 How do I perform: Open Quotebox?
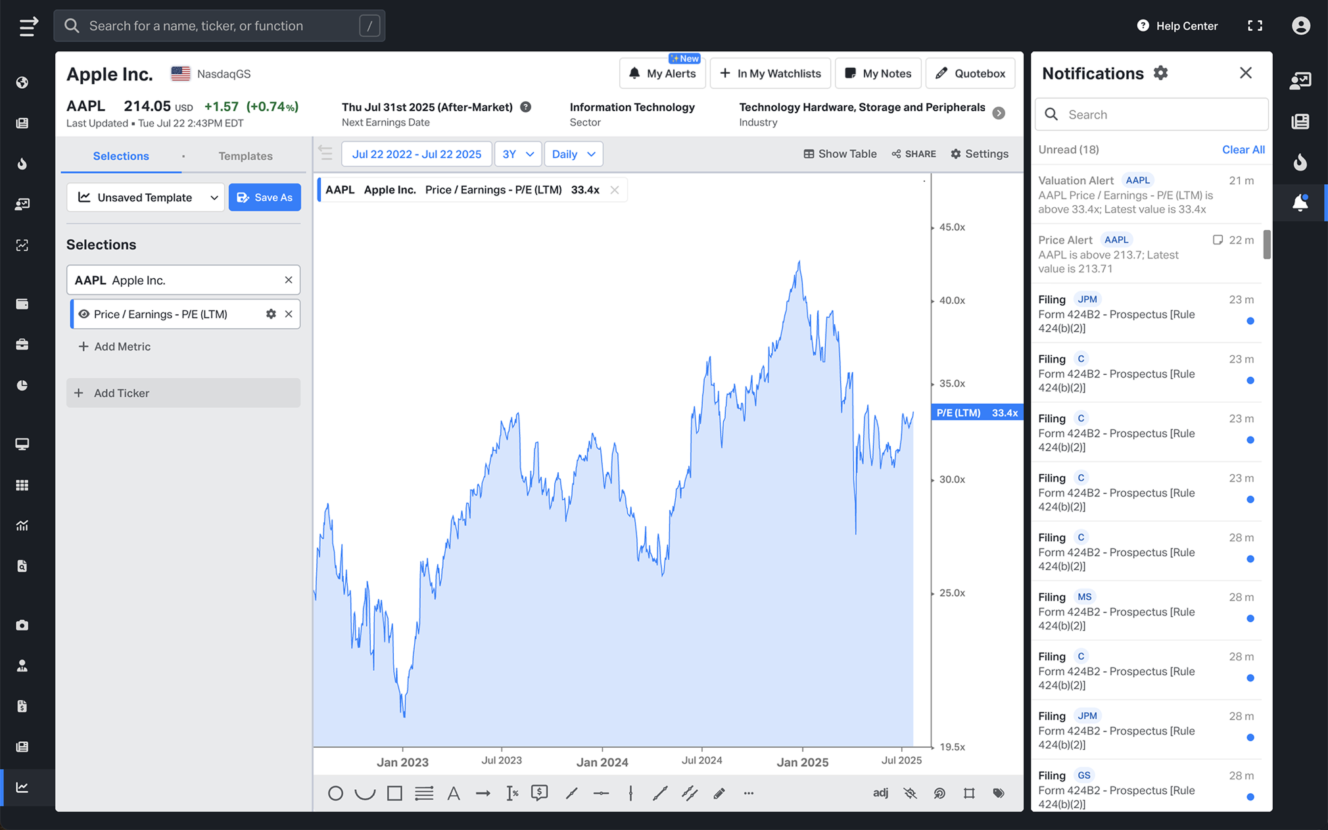tap(970, 73)
